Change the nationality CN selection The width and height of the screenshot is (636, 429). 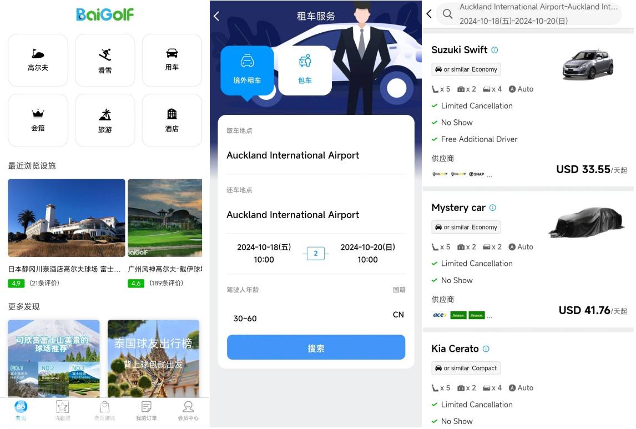point(398,315)
